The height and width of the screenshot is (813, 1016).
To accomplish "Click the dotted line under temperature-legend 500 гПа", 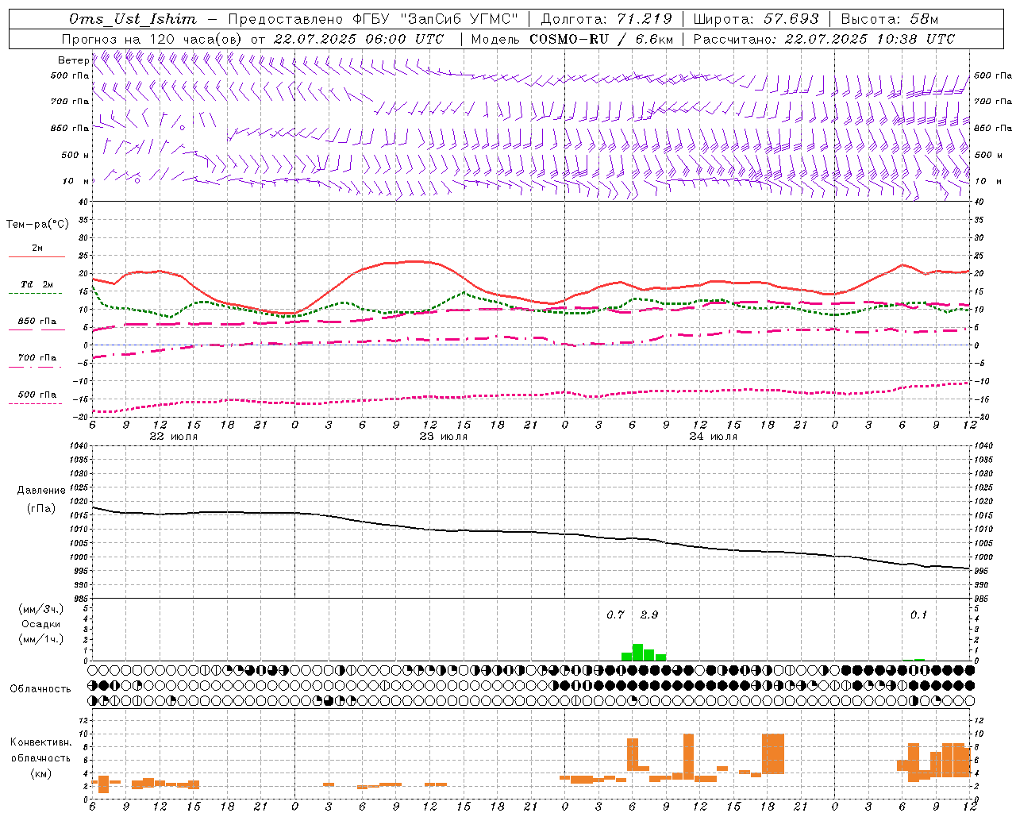I will click(36, 403).
